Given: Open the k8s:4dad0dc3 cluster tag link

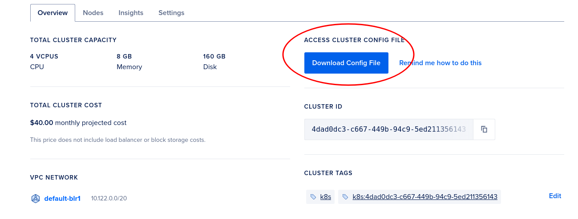Looking at the screenshot, I should coord(424,197).
